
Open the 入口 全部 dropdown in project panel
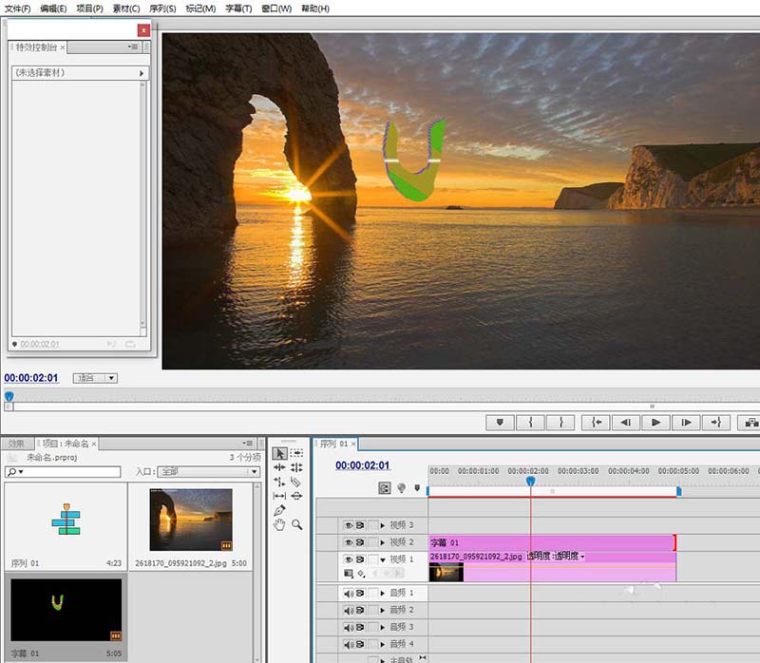point(208,471)
